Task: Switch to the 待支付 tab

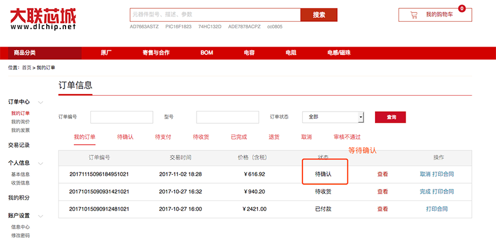Action: tap(163, 137)
